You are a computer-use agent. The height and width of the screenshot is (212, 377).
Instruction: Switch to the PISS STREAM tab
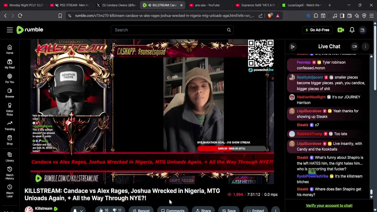pyautogui.click(x=70, y=5)
